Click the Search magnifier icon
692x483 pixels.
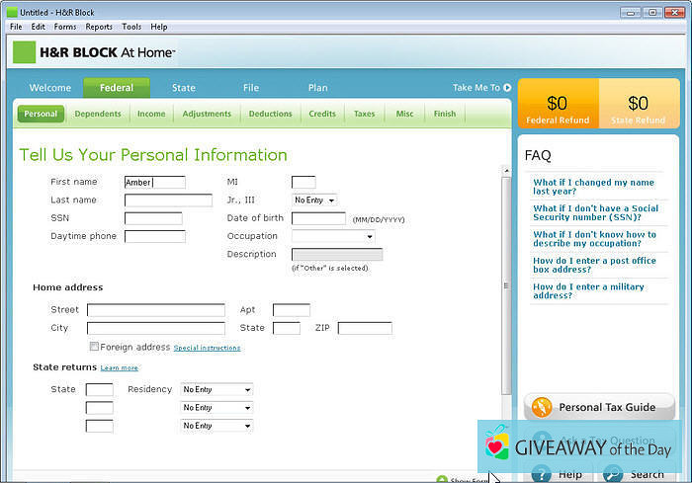click(x=613, y=473)
